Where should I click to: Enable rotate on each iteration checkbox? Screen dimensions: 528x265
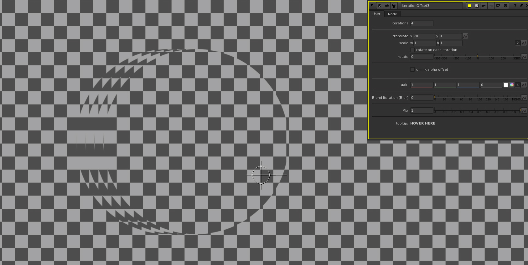coord(412,50)
